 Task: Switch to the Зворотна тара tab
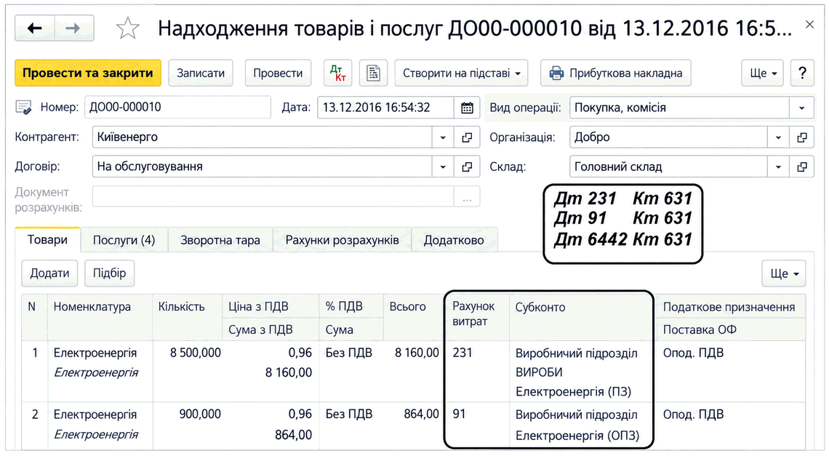click(220, 240)
